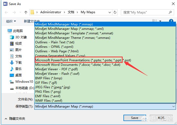Open view options dropdown arrow
The width and height of the screenshot is (177, 125).
[x=160, y=21]
